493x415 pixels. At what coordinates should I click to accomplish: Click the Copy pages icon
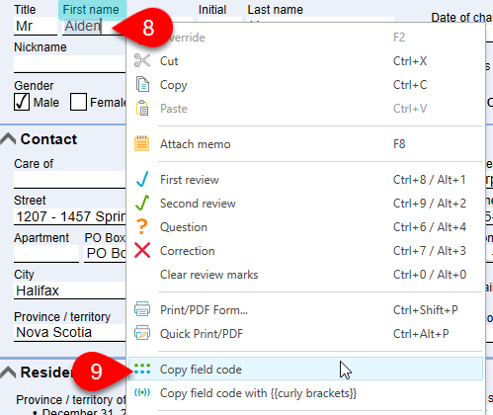tap(142, 85)
